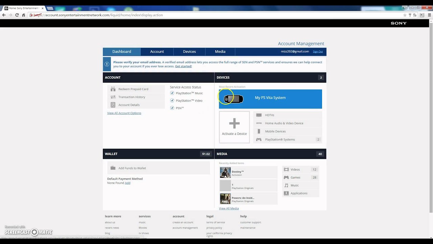The width and height of the screenshot is (433, 244).
Task: Open the Account tab
Action: point(157,52)
